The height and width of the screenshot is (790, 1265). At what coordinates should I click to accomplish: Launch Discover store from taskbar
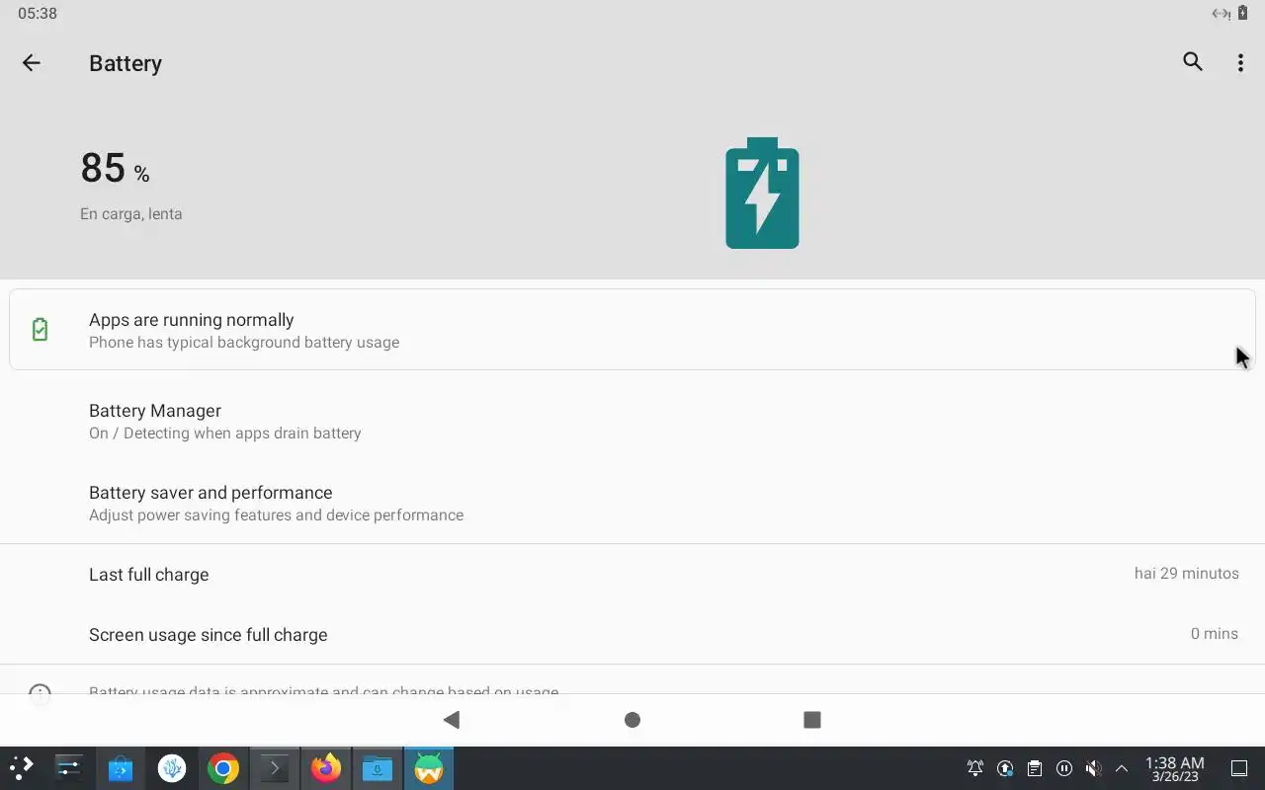(121, 767)
